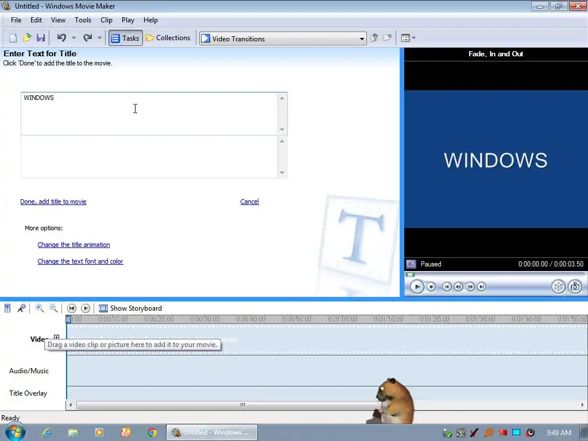Open the Views icon dropdown

tap(408, 38)
